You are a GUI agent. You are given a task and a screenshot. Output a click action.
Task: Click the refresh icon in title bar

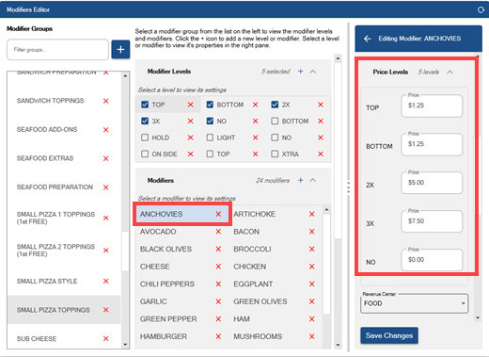click(481, 9)
